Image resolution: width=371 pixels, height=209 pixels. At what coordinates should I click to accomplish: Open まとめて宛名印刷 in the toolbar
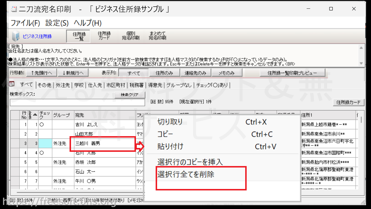coord(157,36)
